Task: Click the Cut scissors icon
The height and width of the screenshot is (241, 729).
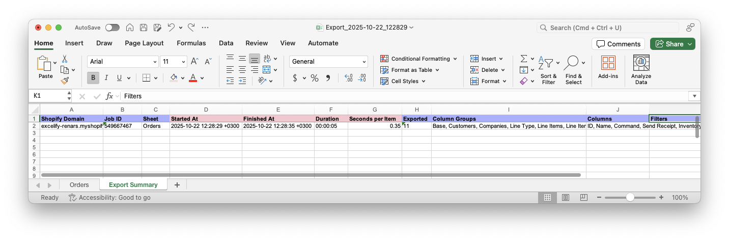Action: [x=65, y=59]
